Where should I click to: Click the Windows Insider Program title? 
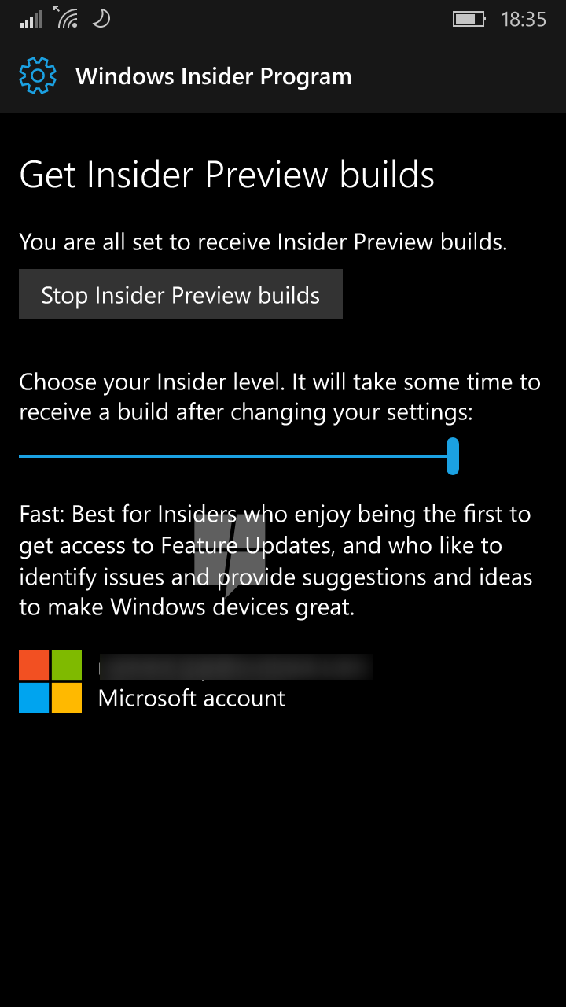coord(214,77)
